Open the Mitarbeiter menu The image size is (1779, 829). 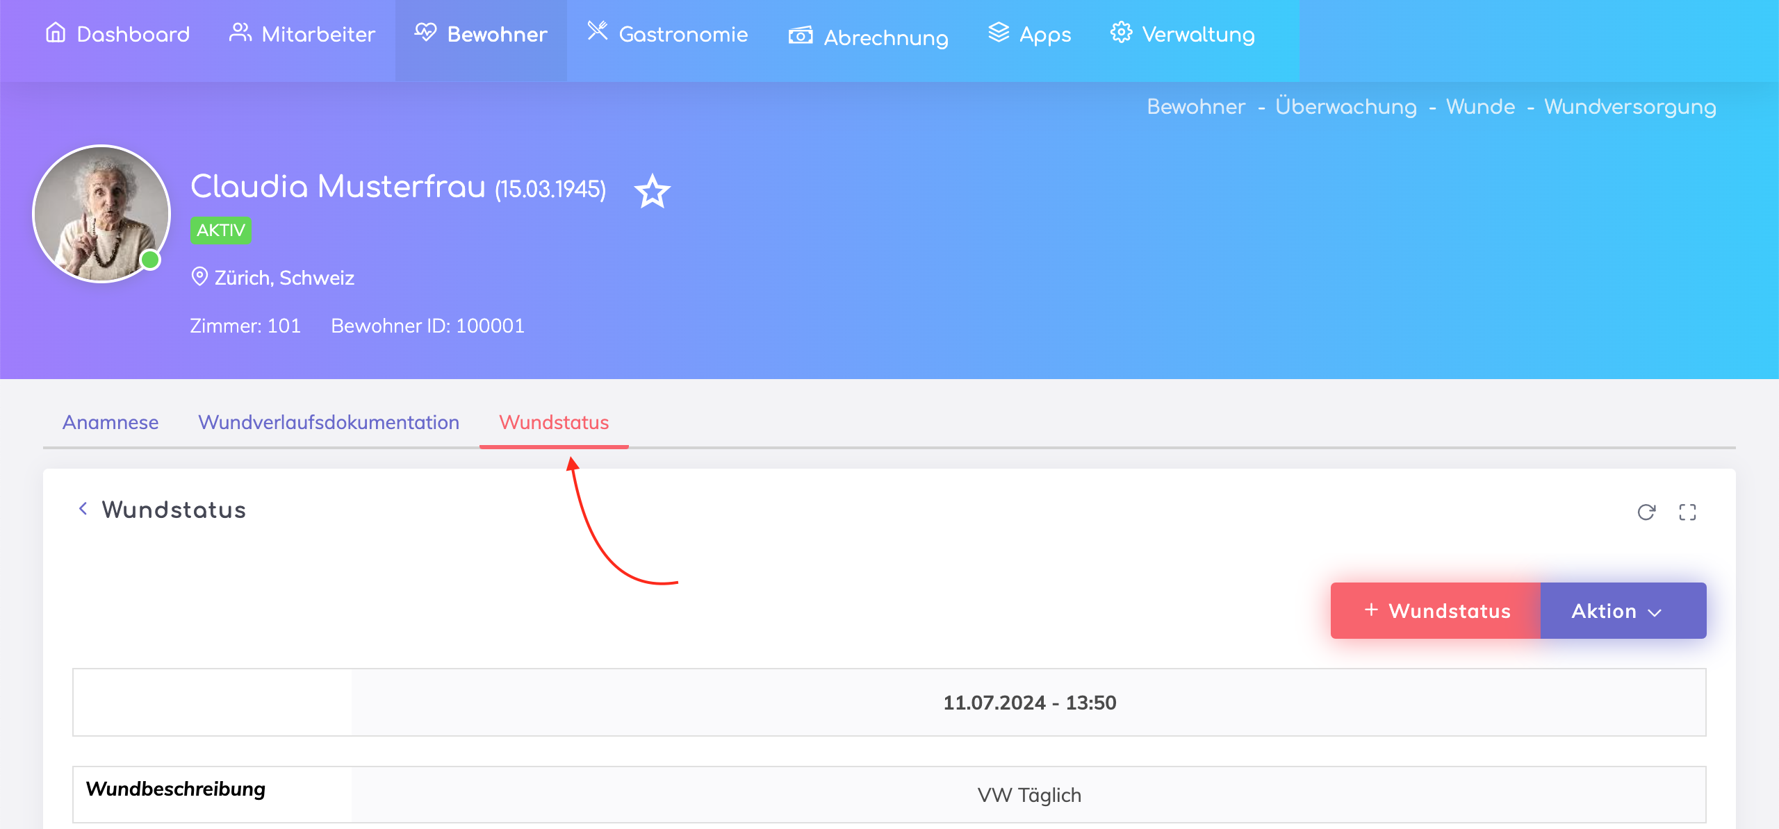302,34
